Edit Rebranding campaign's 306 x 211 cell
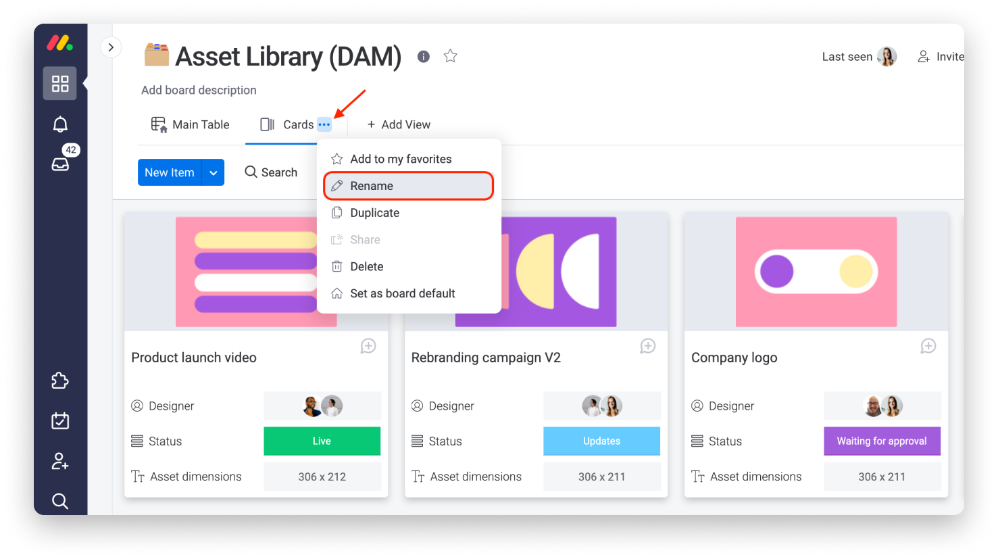 tap(602, 477)
